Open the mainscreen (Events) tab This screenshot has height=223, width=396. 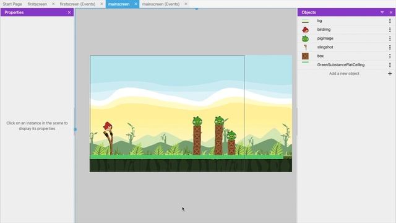(x=161, y=4)
